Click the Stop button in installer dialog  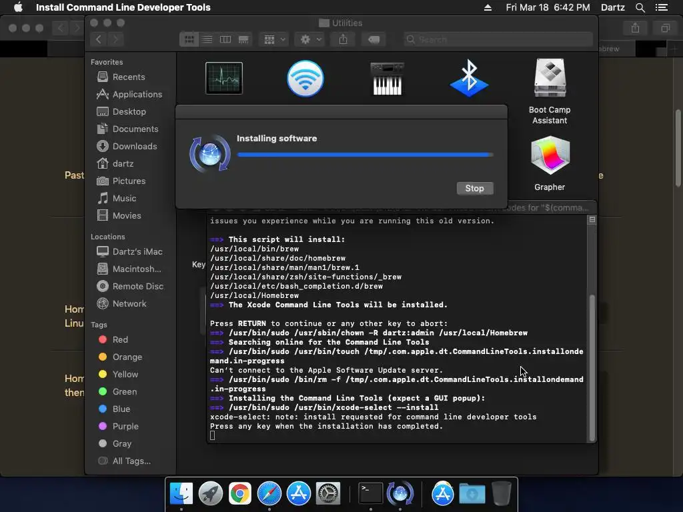click(x=475, y=188)
